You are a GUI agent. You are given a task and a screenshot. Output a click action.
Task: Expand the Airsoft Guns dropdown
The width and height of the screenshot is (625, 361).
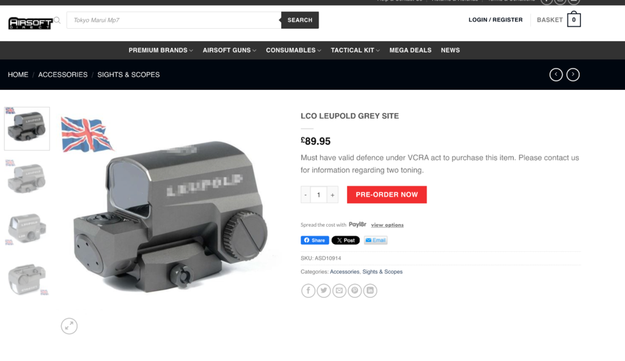coord(229,50)
